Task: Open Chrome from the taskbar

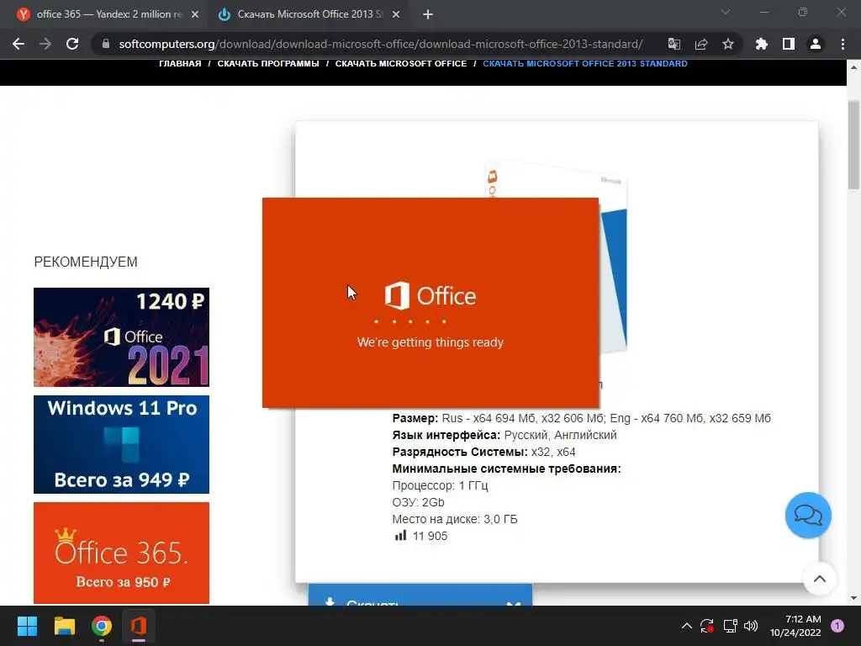Action: pyautogui.click(x=102, y=626)
